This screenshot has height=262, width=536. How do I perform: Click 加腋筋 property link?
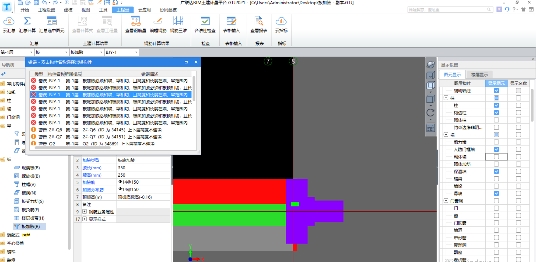(x=89, y=182)
